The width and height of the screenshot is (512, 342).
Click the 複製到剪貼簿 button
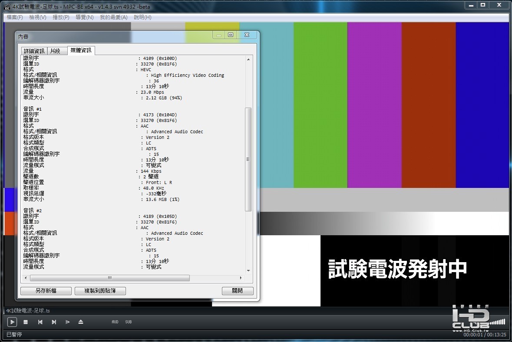tap(100, 291)
